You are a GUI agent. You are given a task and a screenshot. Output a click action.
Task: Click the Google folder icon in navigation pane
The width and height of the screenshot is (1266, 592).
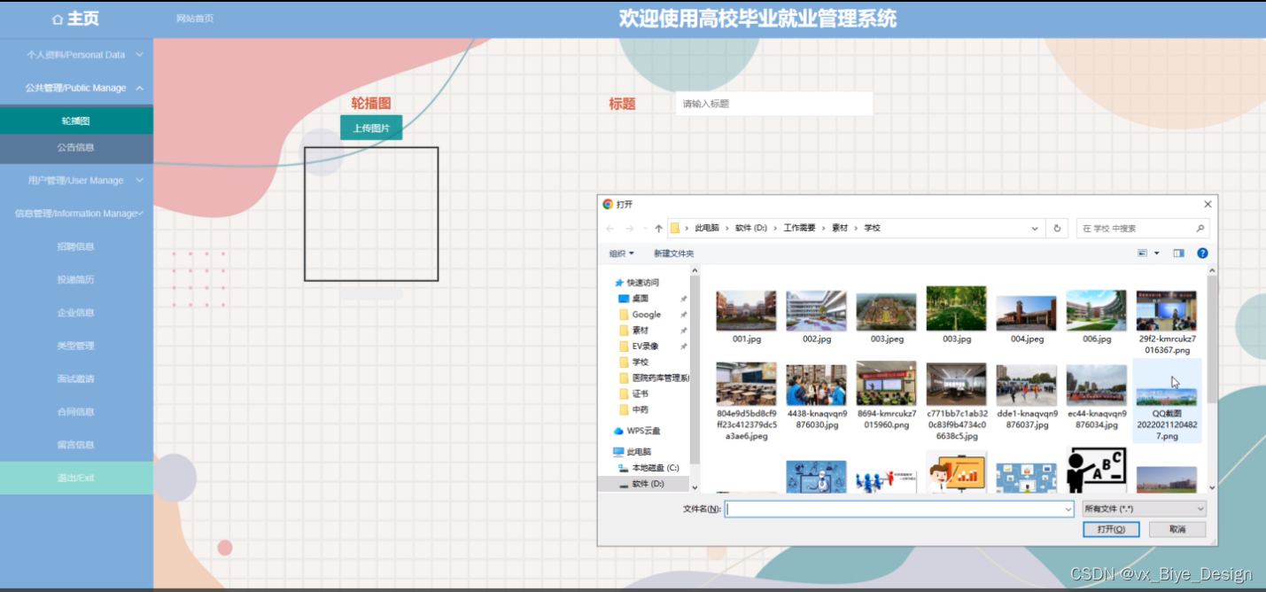[x=624, y=315]
